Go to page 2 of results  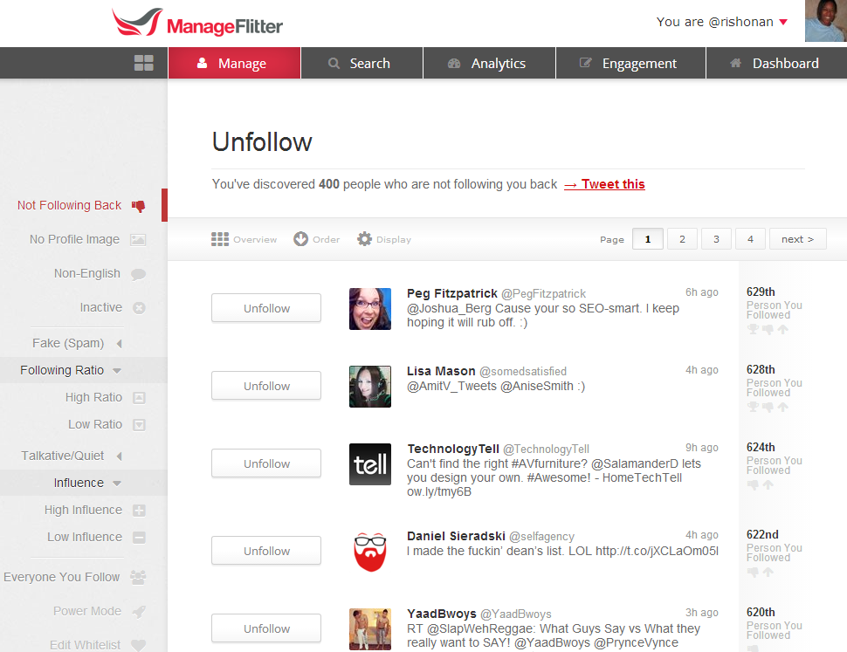pyautogui.click(x=682, y=239)
